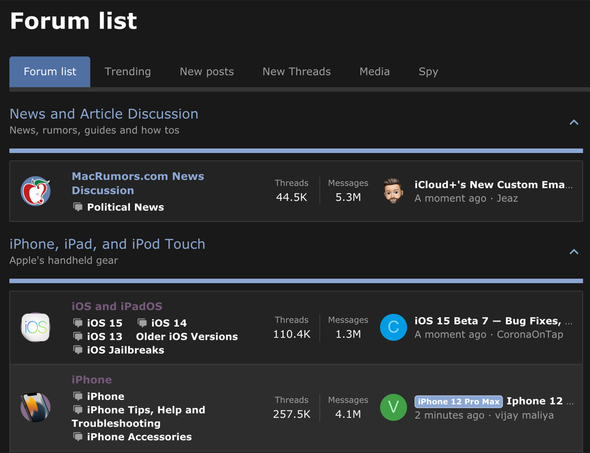View vijay maliya's green V avatar
This screenshot has height=453, width=590.
393,408
